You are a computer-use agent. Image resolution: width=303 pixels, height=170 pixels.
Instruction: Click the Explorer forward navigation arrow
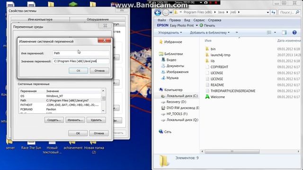(165, 13)
